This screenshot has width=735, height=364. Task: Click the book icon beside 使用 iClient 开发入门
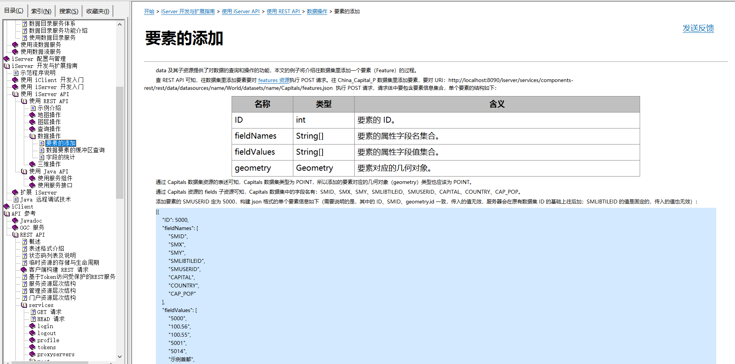(16, 80)
